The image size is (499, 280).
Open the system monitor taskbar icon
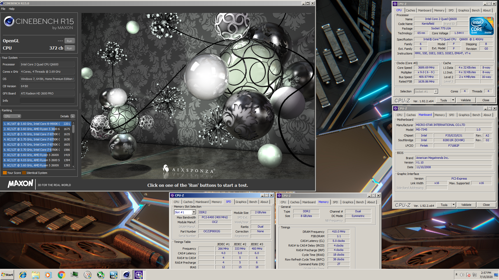pos(74,275)
